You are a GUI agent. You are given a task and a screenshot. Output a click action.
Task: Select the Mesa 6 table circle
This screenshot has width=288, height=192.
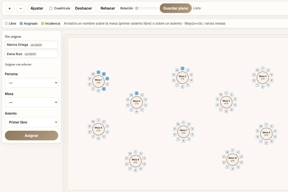pos(98,129)
